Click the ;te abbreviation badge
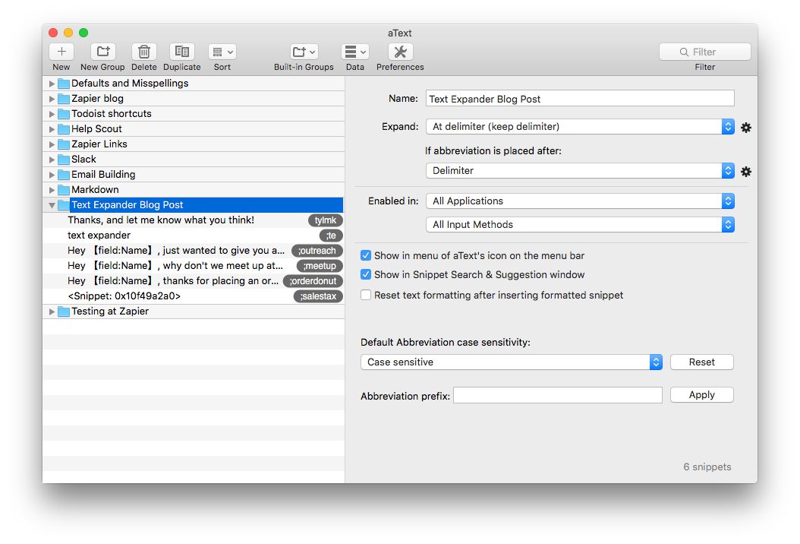Image resolution: width=800 pixels, height=544 pixels. point(331,236)
